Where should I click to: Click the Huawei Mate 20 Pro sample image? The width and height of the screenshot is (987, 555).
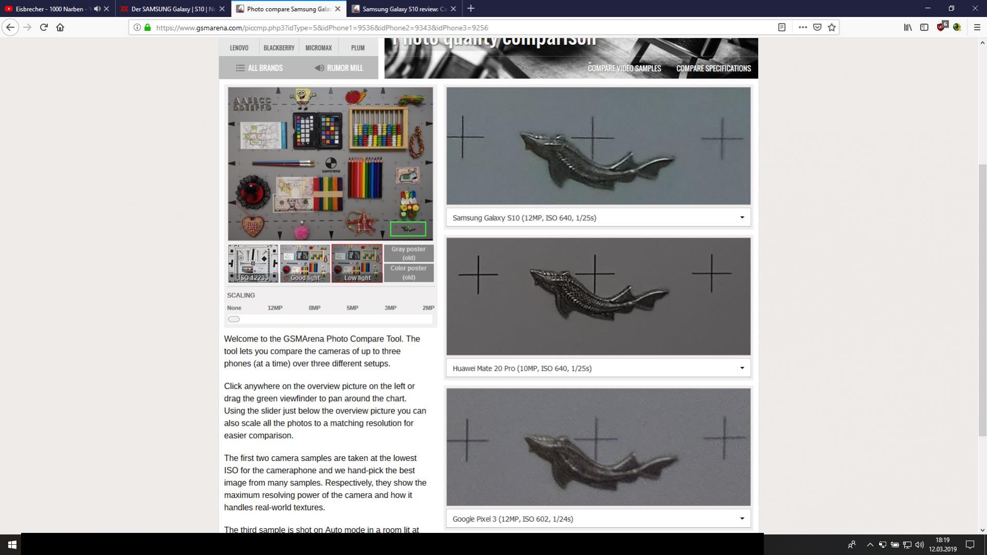[x=598, y=296]
